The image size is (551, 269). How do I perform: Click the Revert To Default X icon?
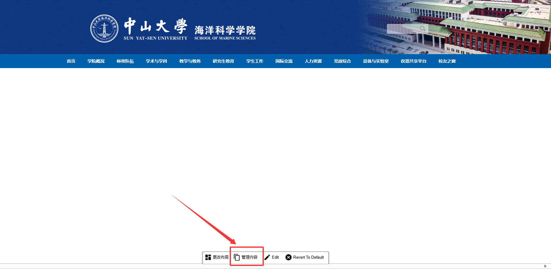point(288,257)
